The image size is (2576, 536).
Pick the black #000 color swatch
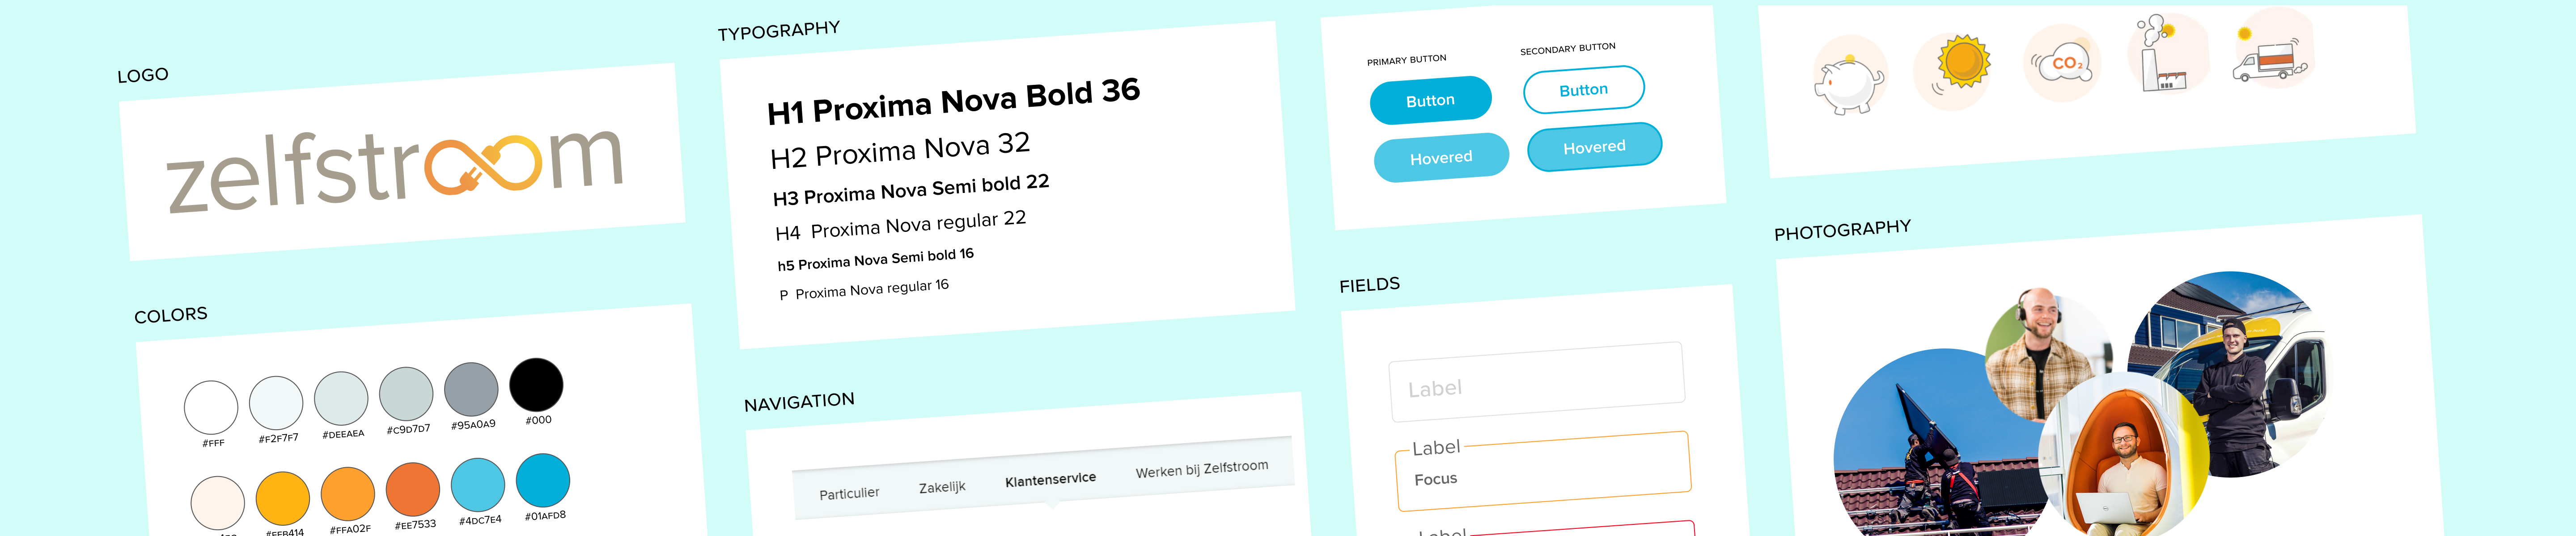[x=536, y=384]
